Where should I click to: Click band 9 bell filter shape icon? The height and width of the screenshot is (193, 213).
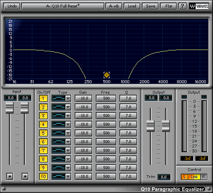coord(59,168)
